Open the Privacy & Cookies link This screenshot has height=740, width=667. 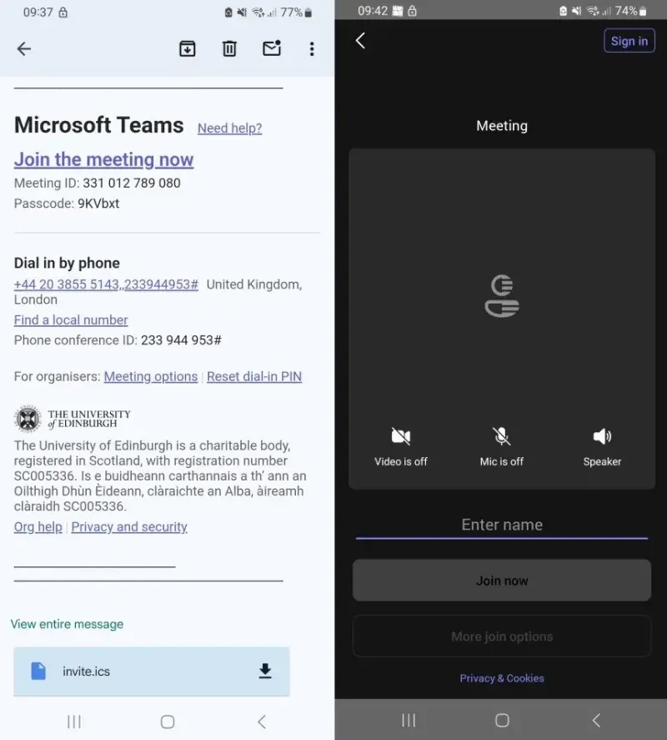[x=502, y=678]
